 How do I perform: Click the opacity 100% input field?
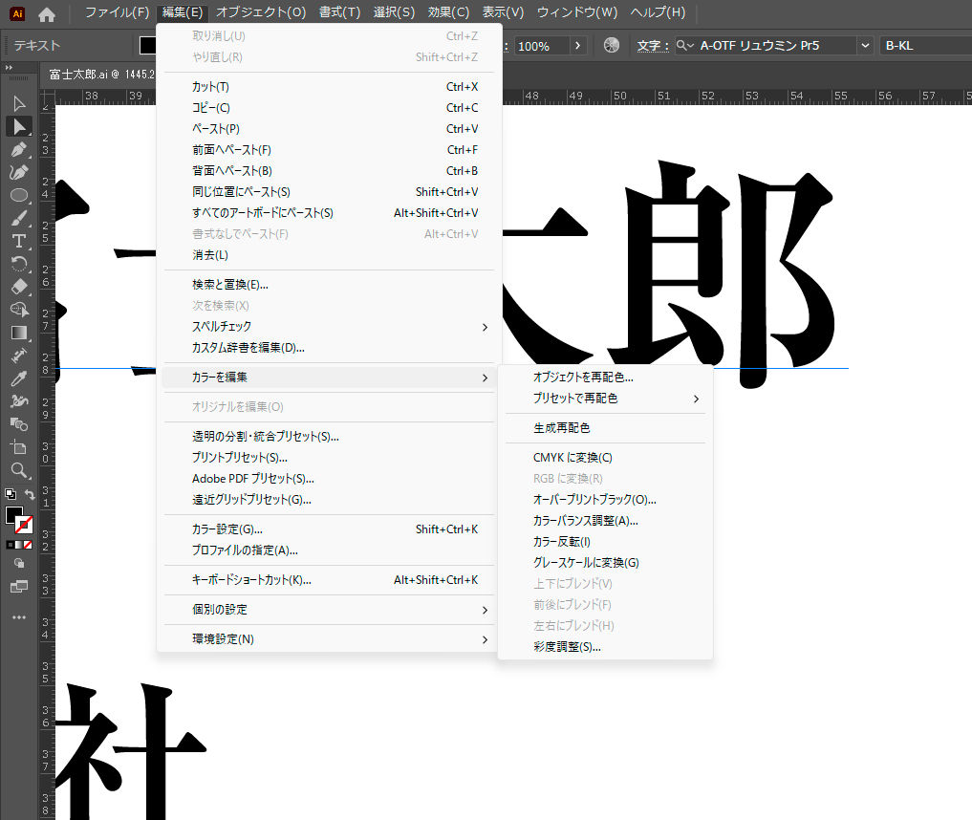pos(542,46)
